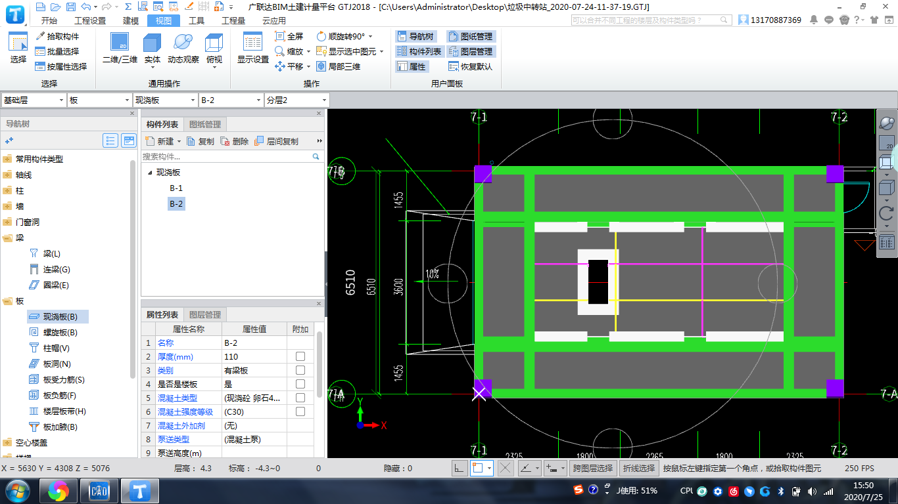Click the New file icon
The image size is (898, 504).
coord(41,7)
